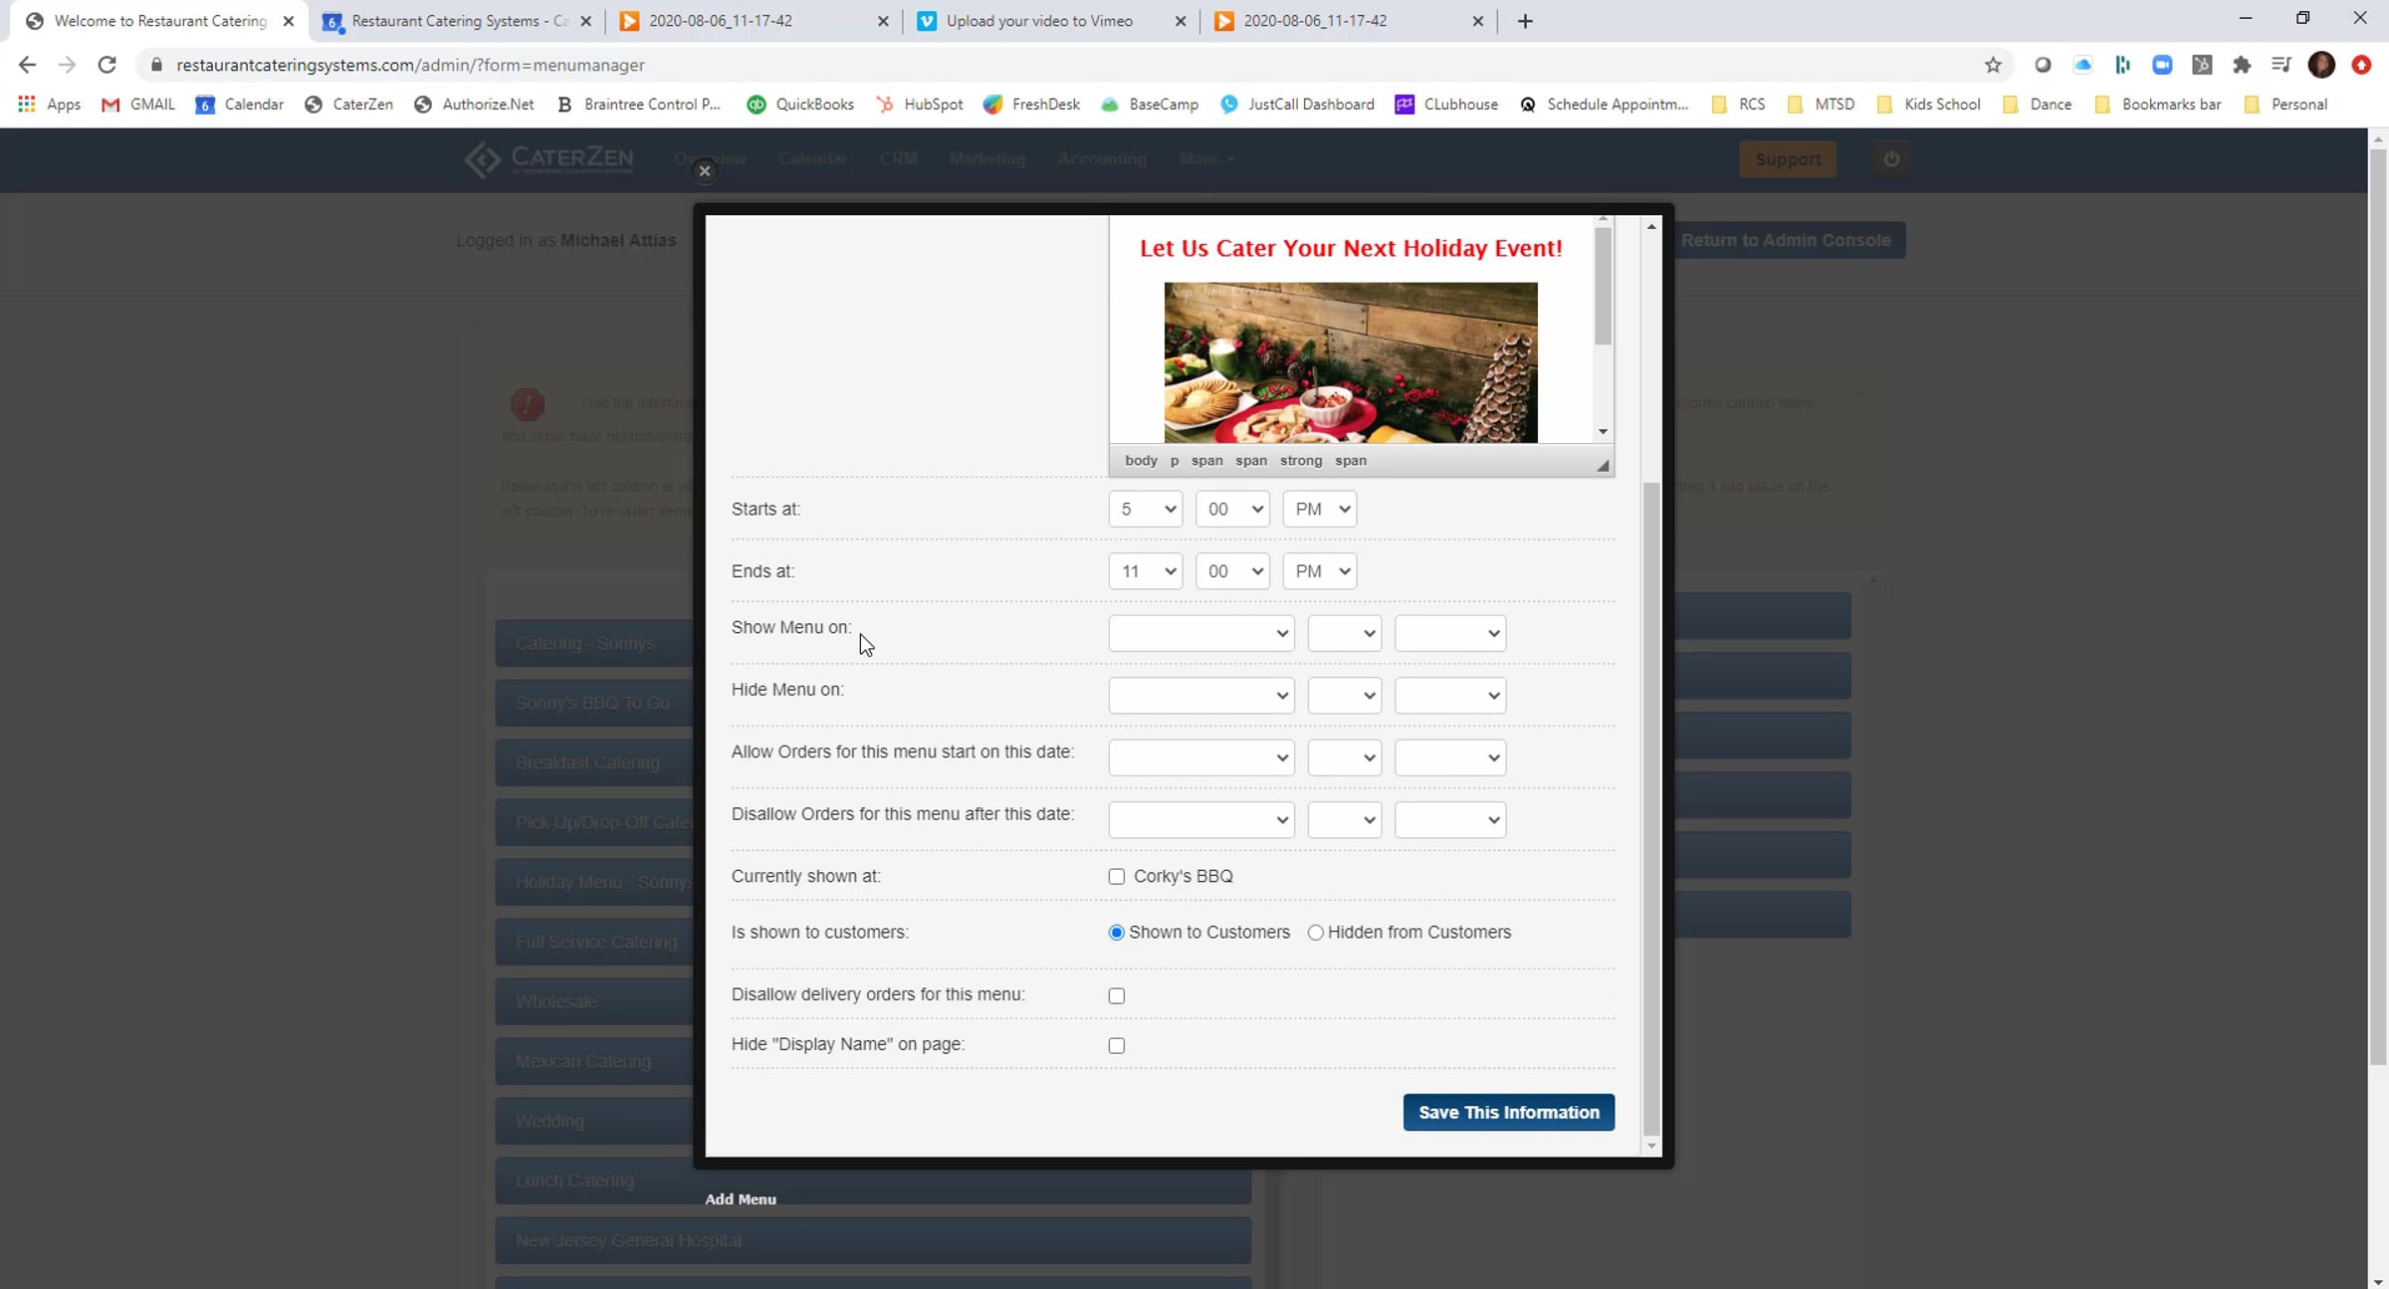Close the menu editor popup

click(x=705, y=171)
